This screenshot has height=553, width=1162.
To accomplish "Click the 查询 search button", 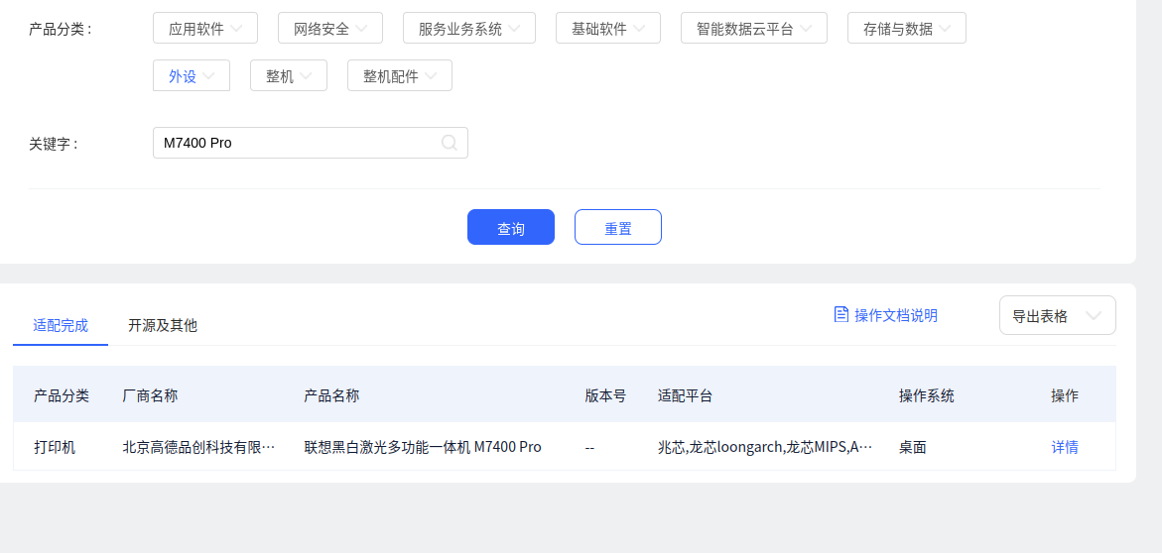I will click(511, 228).
